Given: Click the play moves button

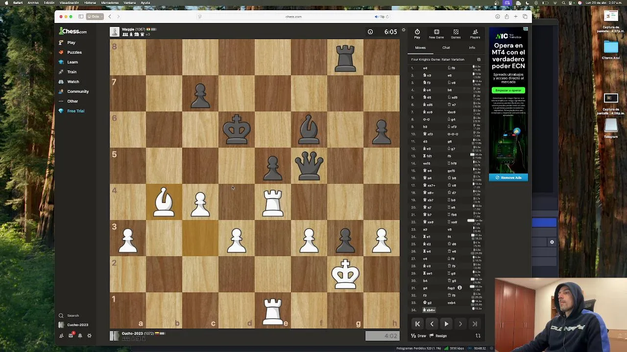Looking at the screenshot, I should point(446,324).
